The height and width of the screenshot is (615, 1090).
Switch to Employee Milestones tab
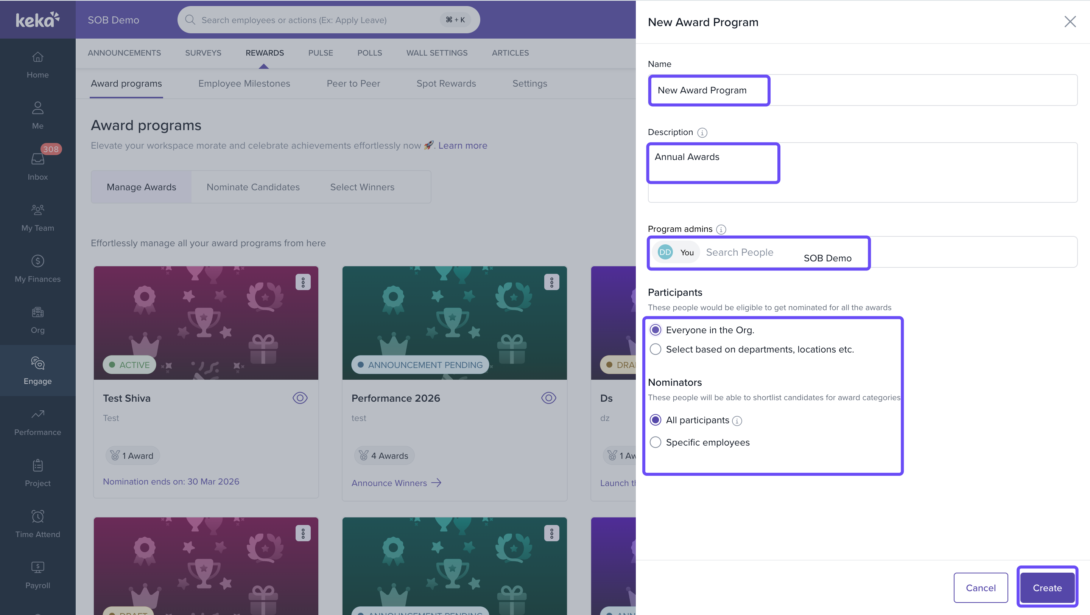[244, 84]
